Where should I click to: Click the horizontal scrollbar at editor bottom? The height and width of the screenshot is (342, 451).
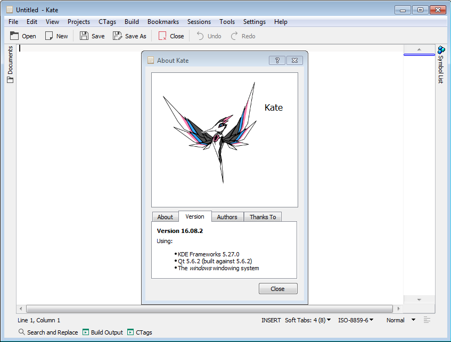click(x=209, y=308)
